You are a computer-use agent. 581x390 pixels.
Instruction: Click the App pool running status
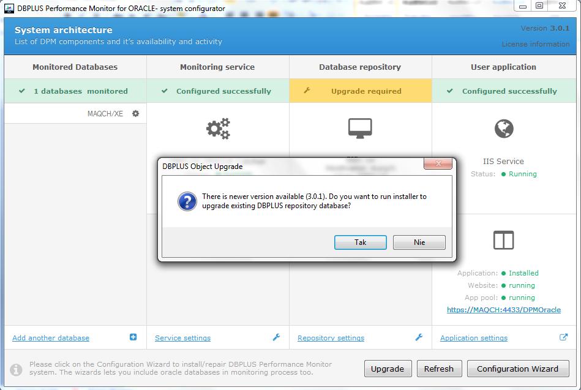click(522, 298)
